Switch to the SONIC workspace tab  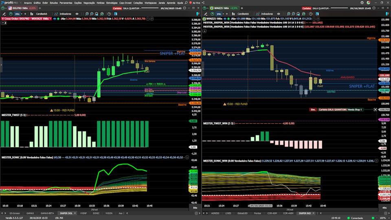point(96,213)
